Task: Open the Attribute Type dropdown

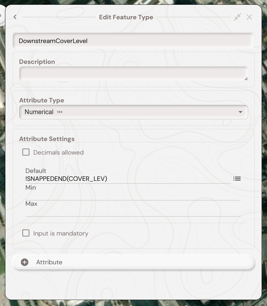Action: pyautogui.click(x=133, y=112)
